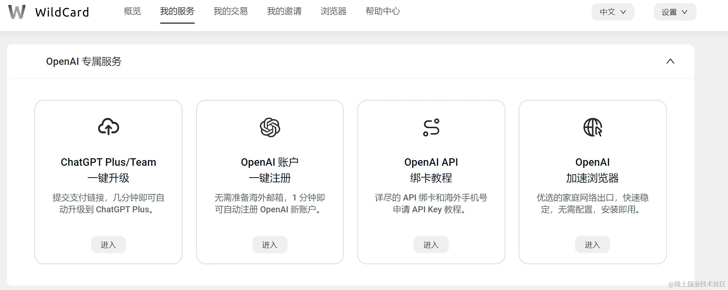This screenshot has width=728, height=290.
Task: Click the ChatGPT Plus/Team card title
Action: [109, 162]
